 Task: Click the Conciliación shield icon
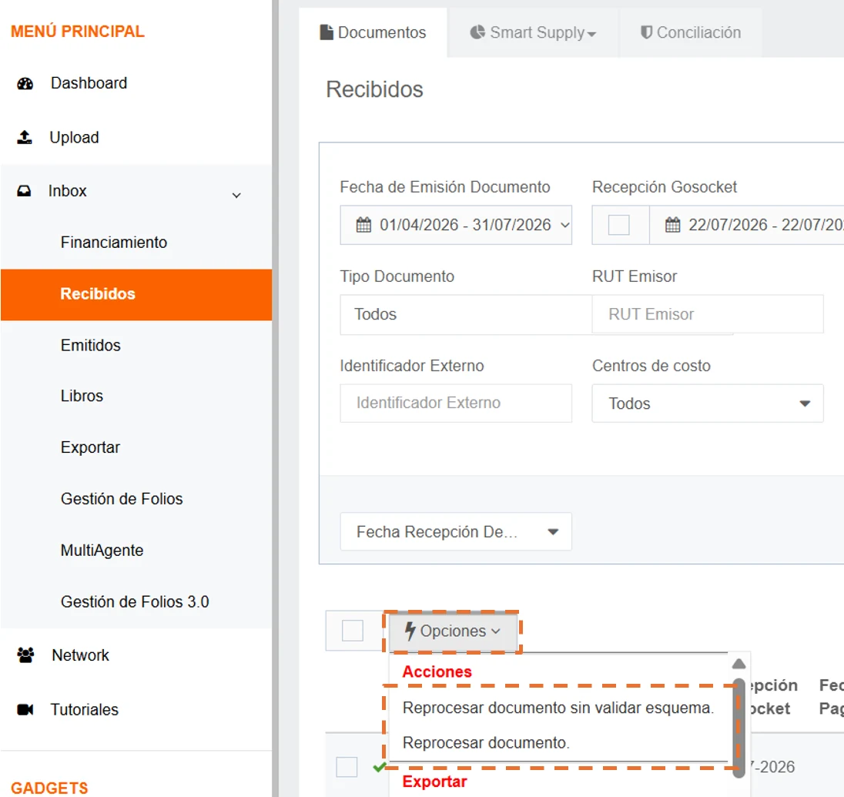pos(646,32)
